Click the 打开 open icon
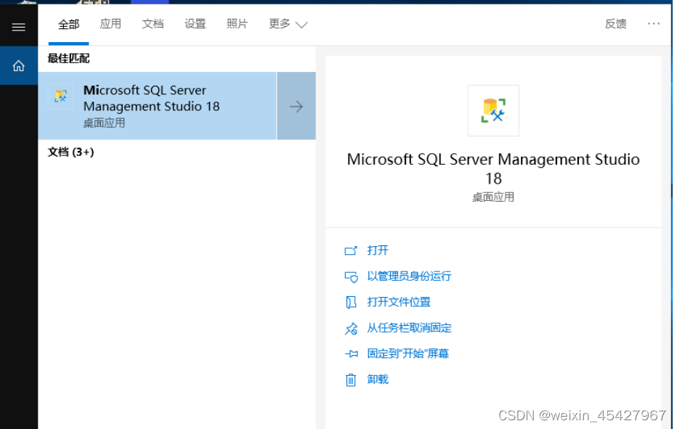Screen dimensions: 677x429 pos(351,250)
